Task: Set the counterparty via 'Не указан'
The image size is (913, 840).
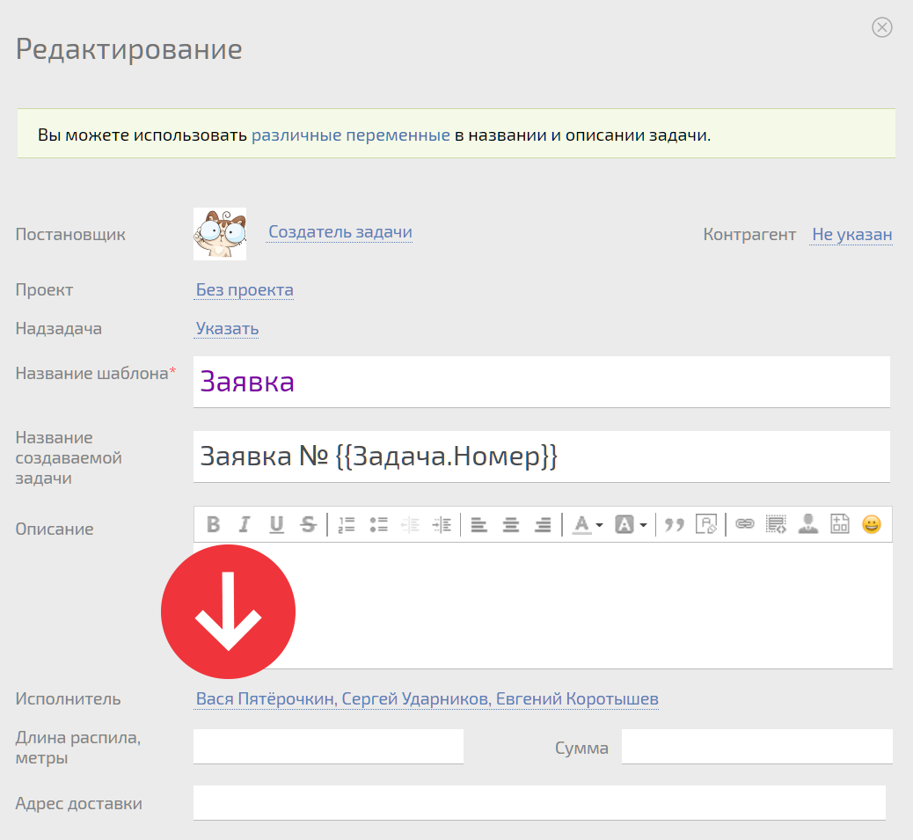Action: click(851, 234)
